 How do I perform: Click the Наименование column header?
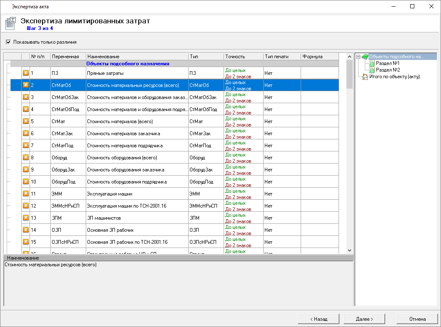[137, 57]
